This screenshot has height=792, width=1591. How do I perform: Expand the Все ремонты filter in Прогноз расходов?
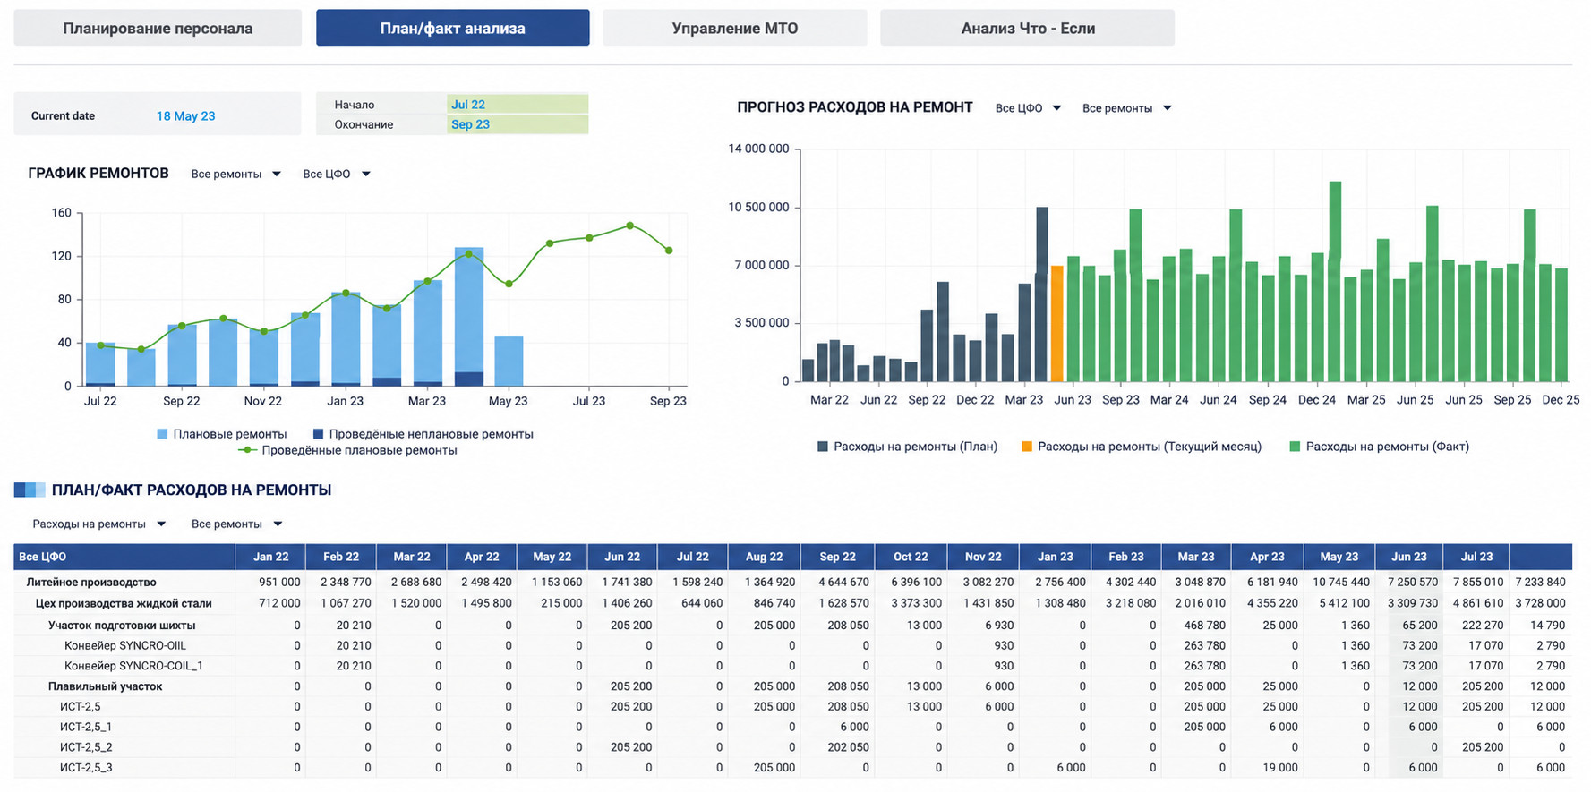[x=1126, y=108]
